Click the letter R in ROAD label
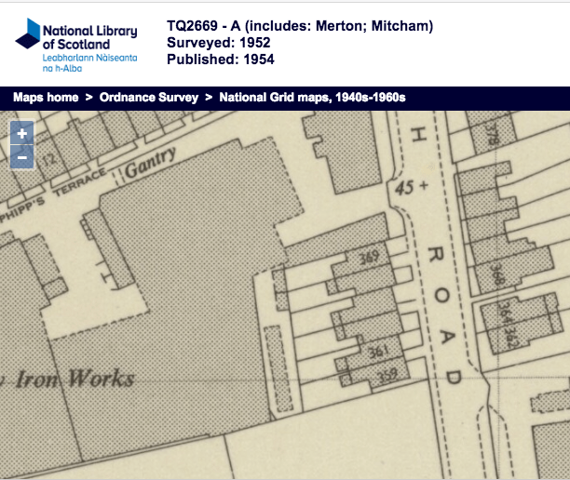 pos(434,255)
